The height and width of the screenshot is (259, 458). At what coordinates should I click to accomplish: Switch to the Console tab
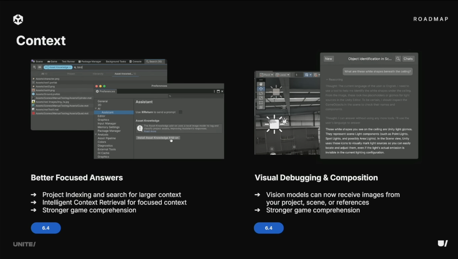tap(135, 62)
